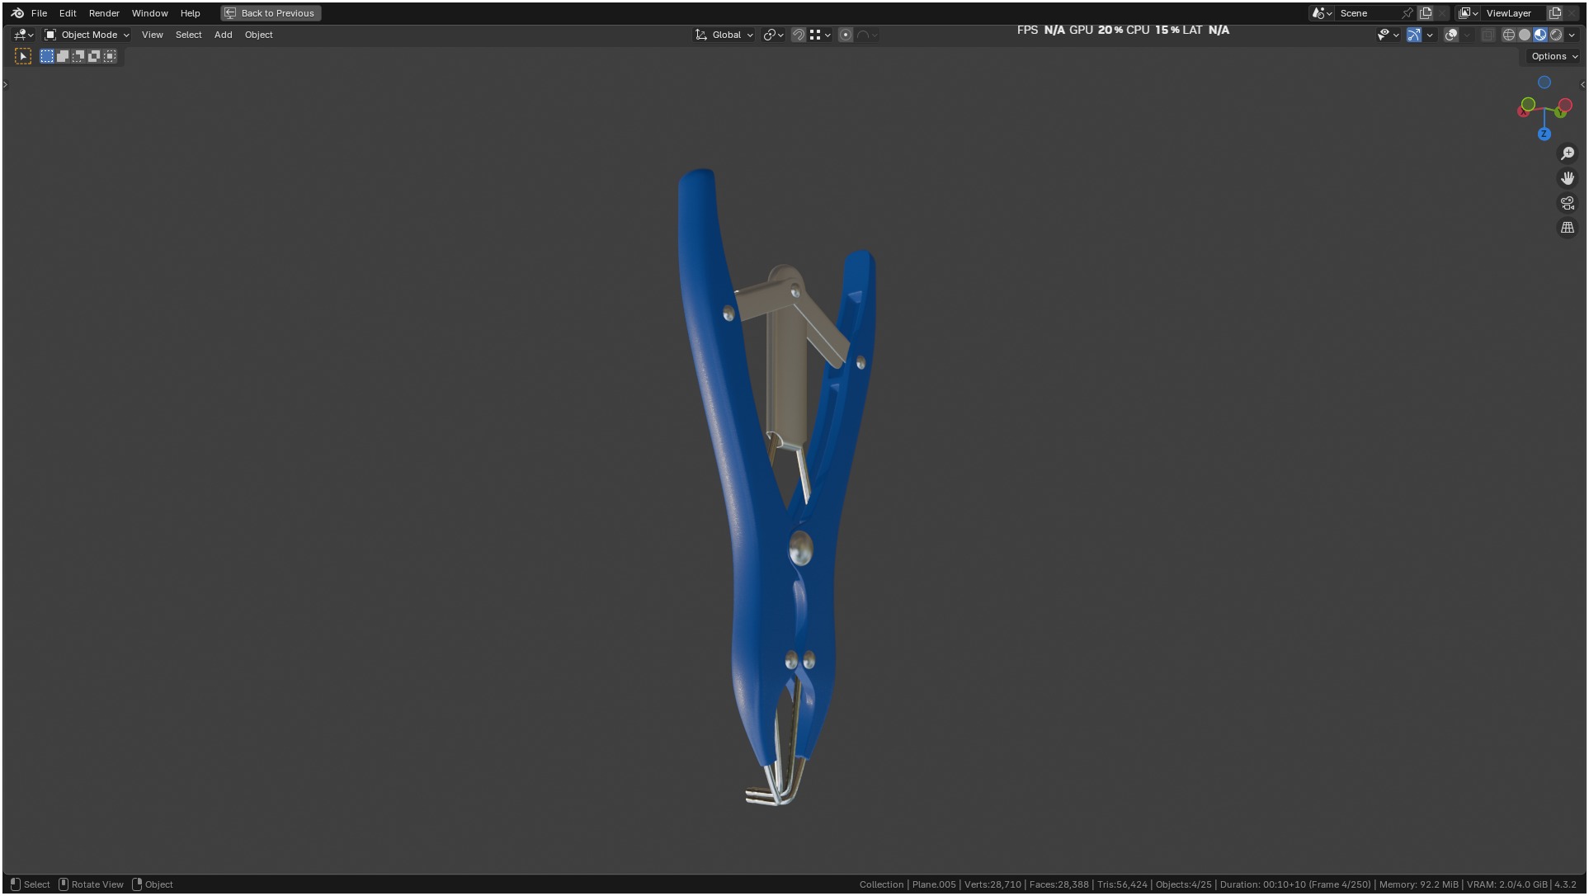Viewport: 1589px width, 896px height.
Task: Open the Global transform orientation dropdown
Action: point(724,35)
